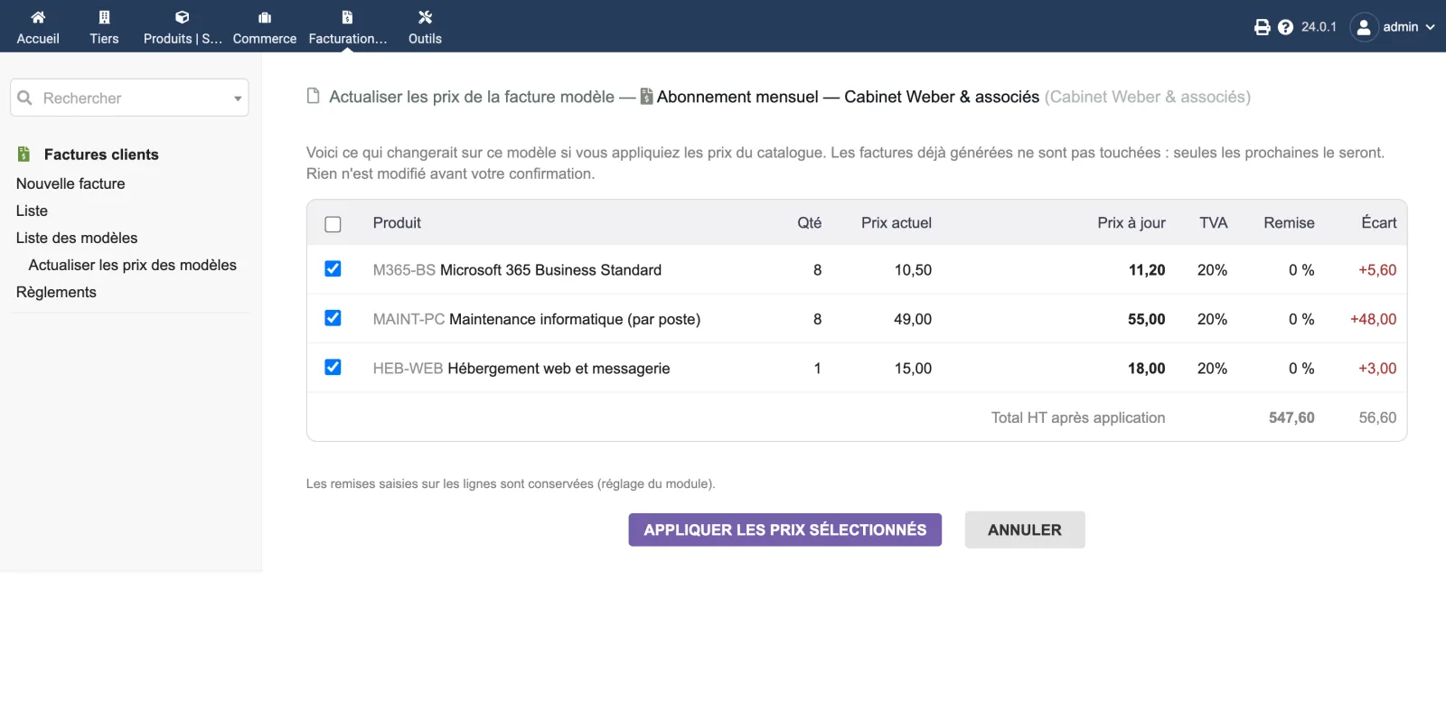
Task: Click the Factures clients green invoice icon
Action: click(24, 155)
